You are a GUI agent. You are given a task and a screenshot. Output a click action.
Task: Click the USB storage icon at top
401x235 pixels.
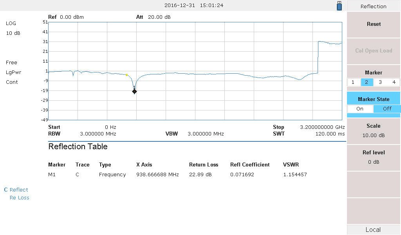339,5
